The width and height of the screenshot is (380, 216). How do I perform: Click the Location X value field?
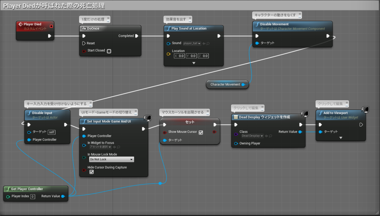point(179,56)
